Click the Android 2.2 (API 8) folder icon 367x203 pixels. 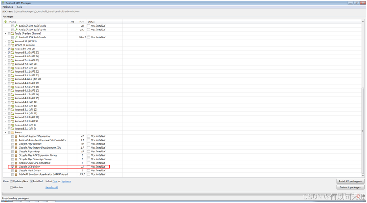click(12, 125)
